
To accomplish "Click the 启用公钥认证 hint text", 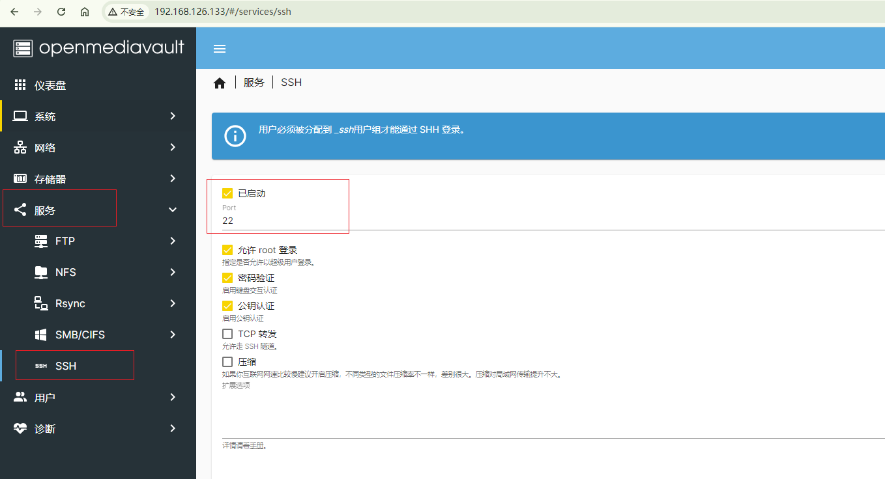I will click(243, 318).
